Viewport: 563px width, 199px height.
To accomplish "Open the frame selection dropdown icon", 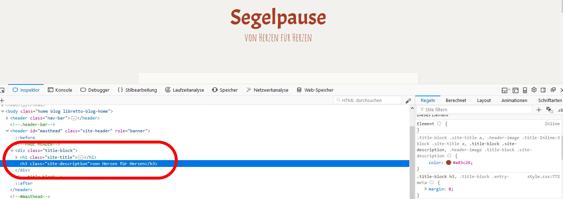I will 506,90.
